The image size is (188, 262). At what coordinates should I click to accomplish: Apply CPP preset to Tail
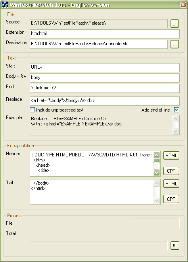[171, 199]
